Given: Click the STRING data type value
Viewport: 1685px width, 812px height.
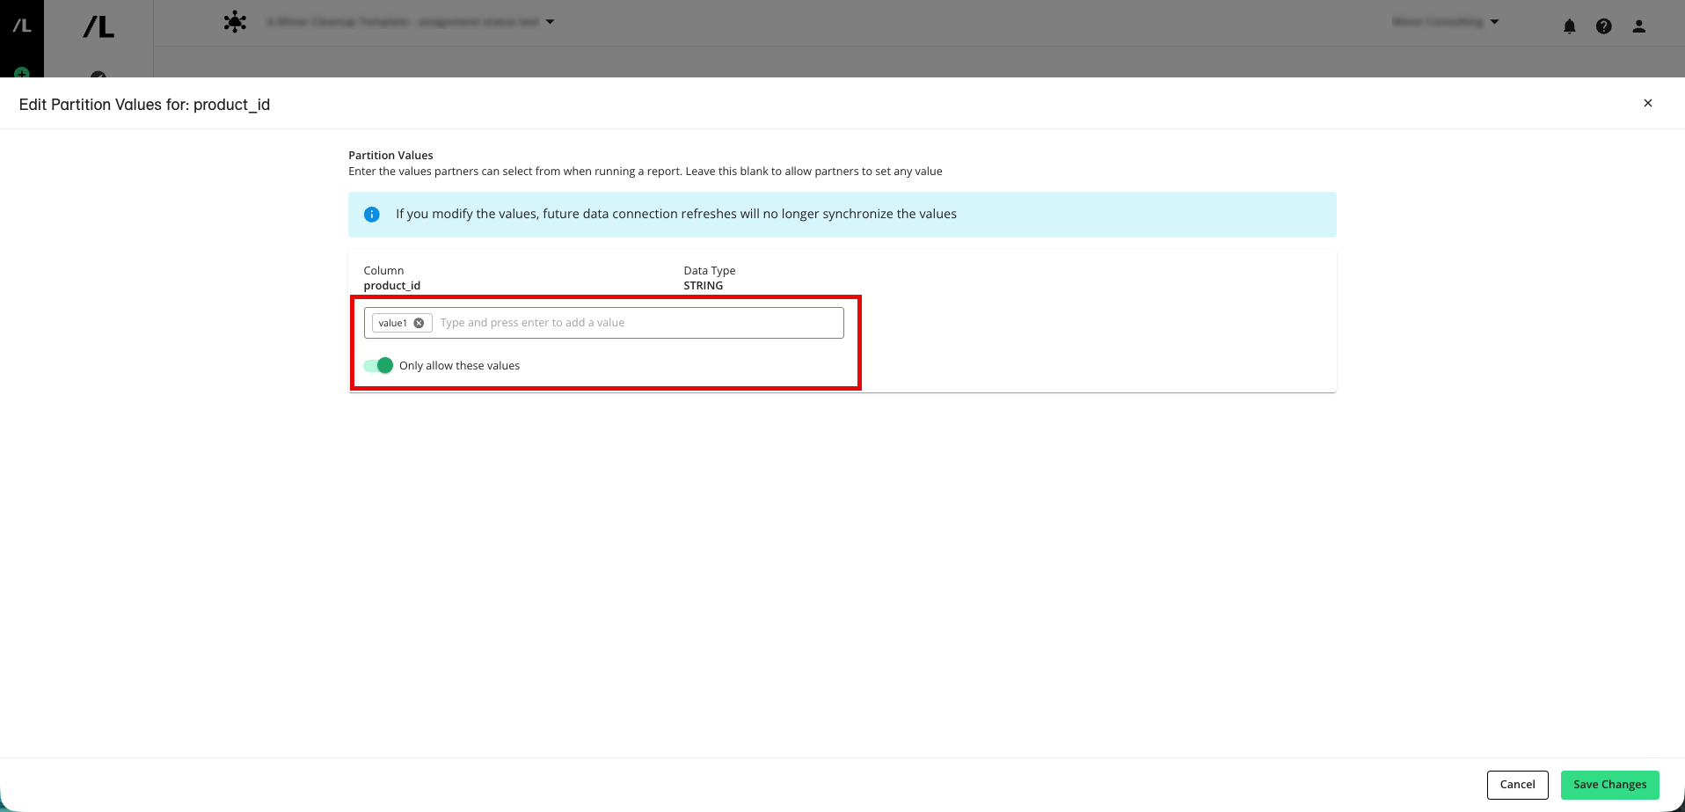Looking at the screenshot, I should (704, 286).
